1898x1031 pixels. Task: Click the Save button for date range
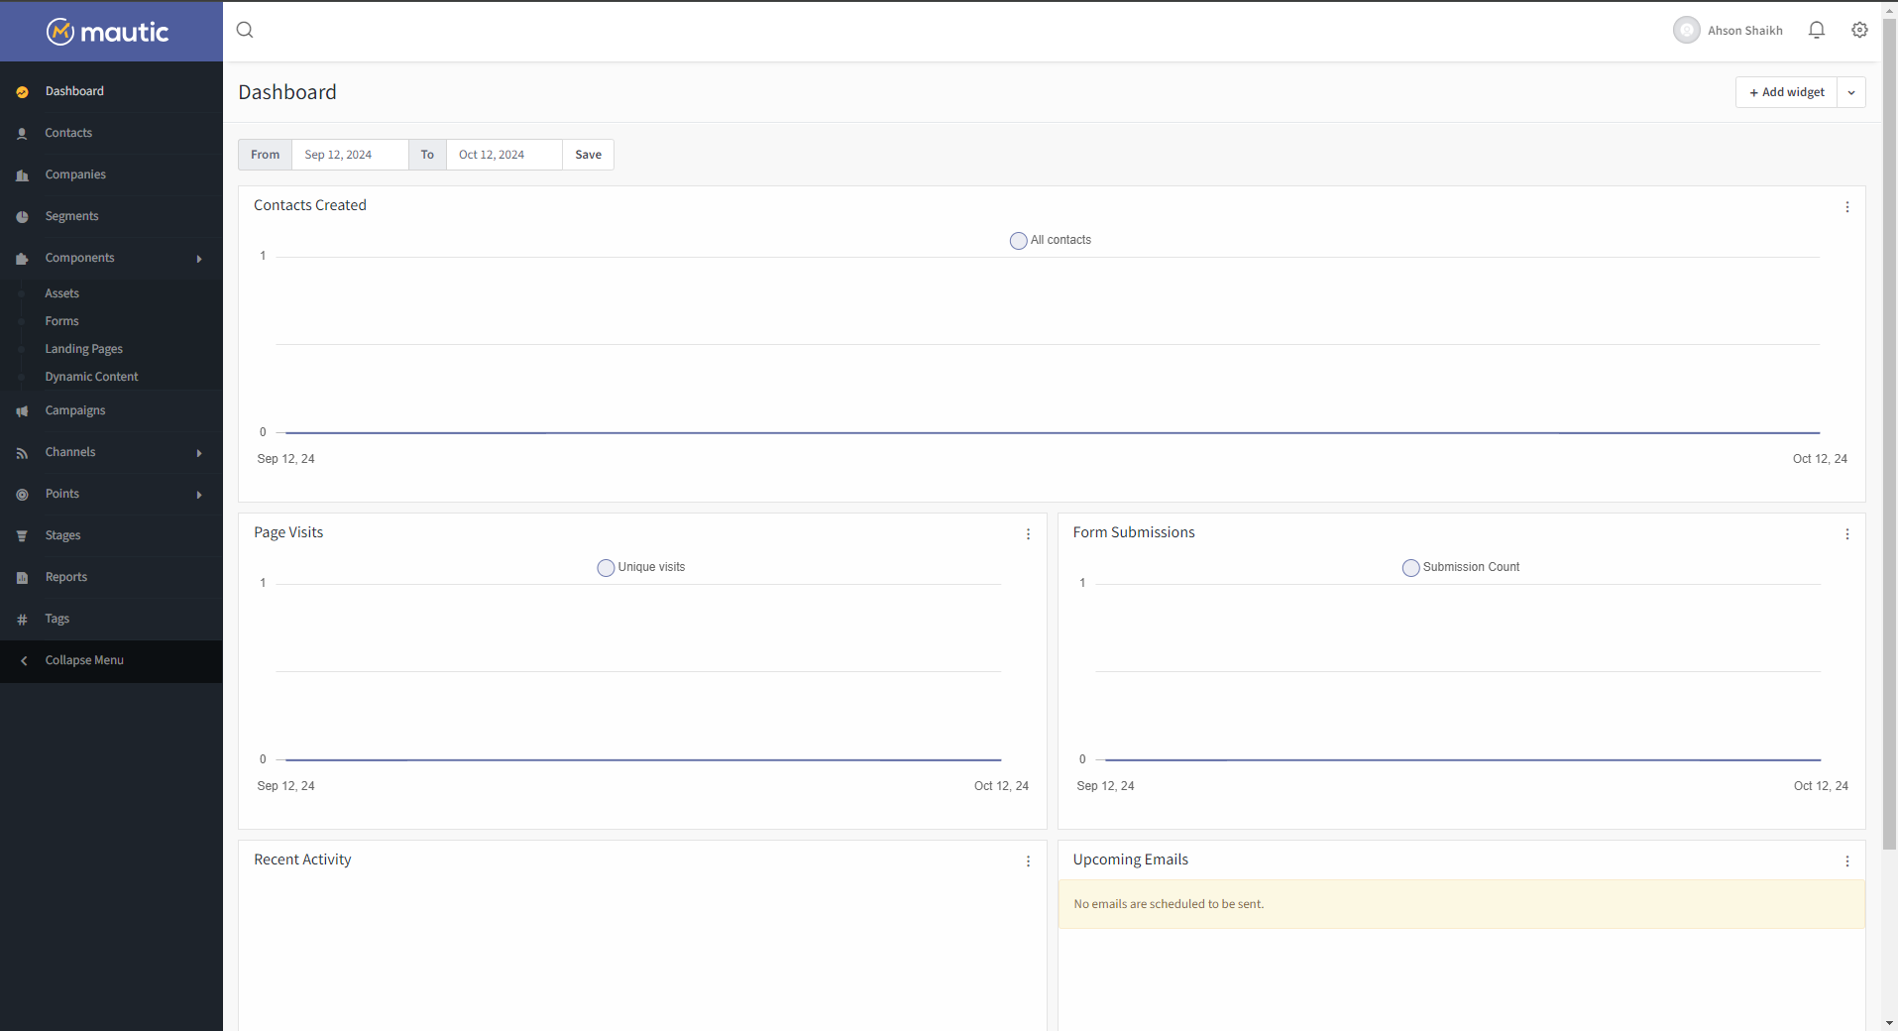point(587,154)
